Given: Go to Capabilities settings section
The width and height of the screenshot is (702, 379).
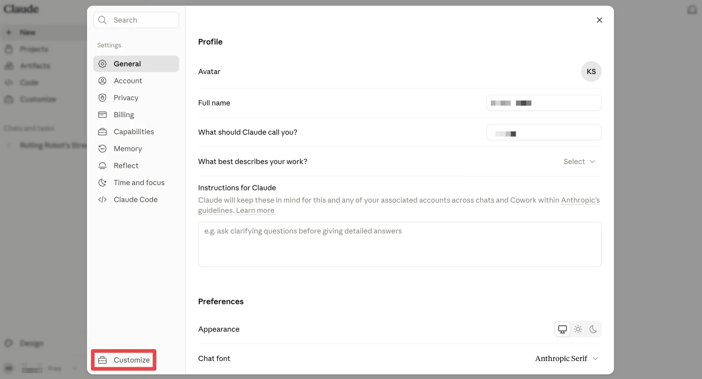Looking at the screenshot, I should click(136, 132).
